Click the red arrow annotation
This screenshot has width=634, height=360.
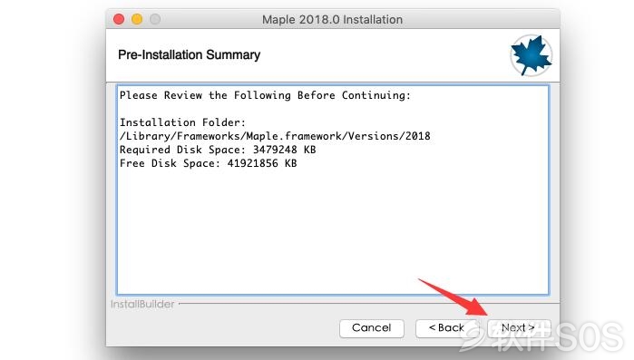pyautogui.click(x=454, y=297)
